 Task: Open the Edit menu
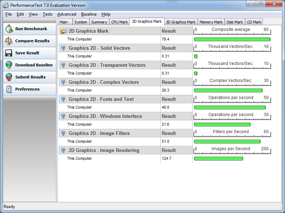[x=20, y=14]
